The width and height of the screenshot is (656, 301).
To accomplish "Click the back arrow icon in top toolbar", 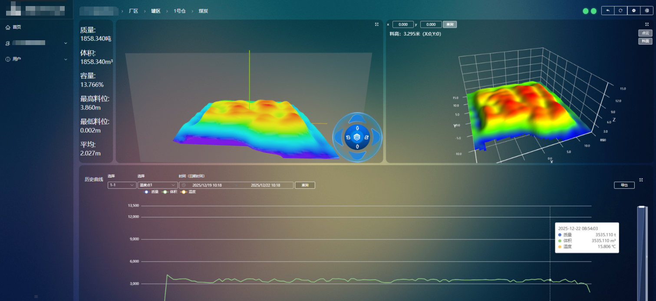I will point(608,11).
